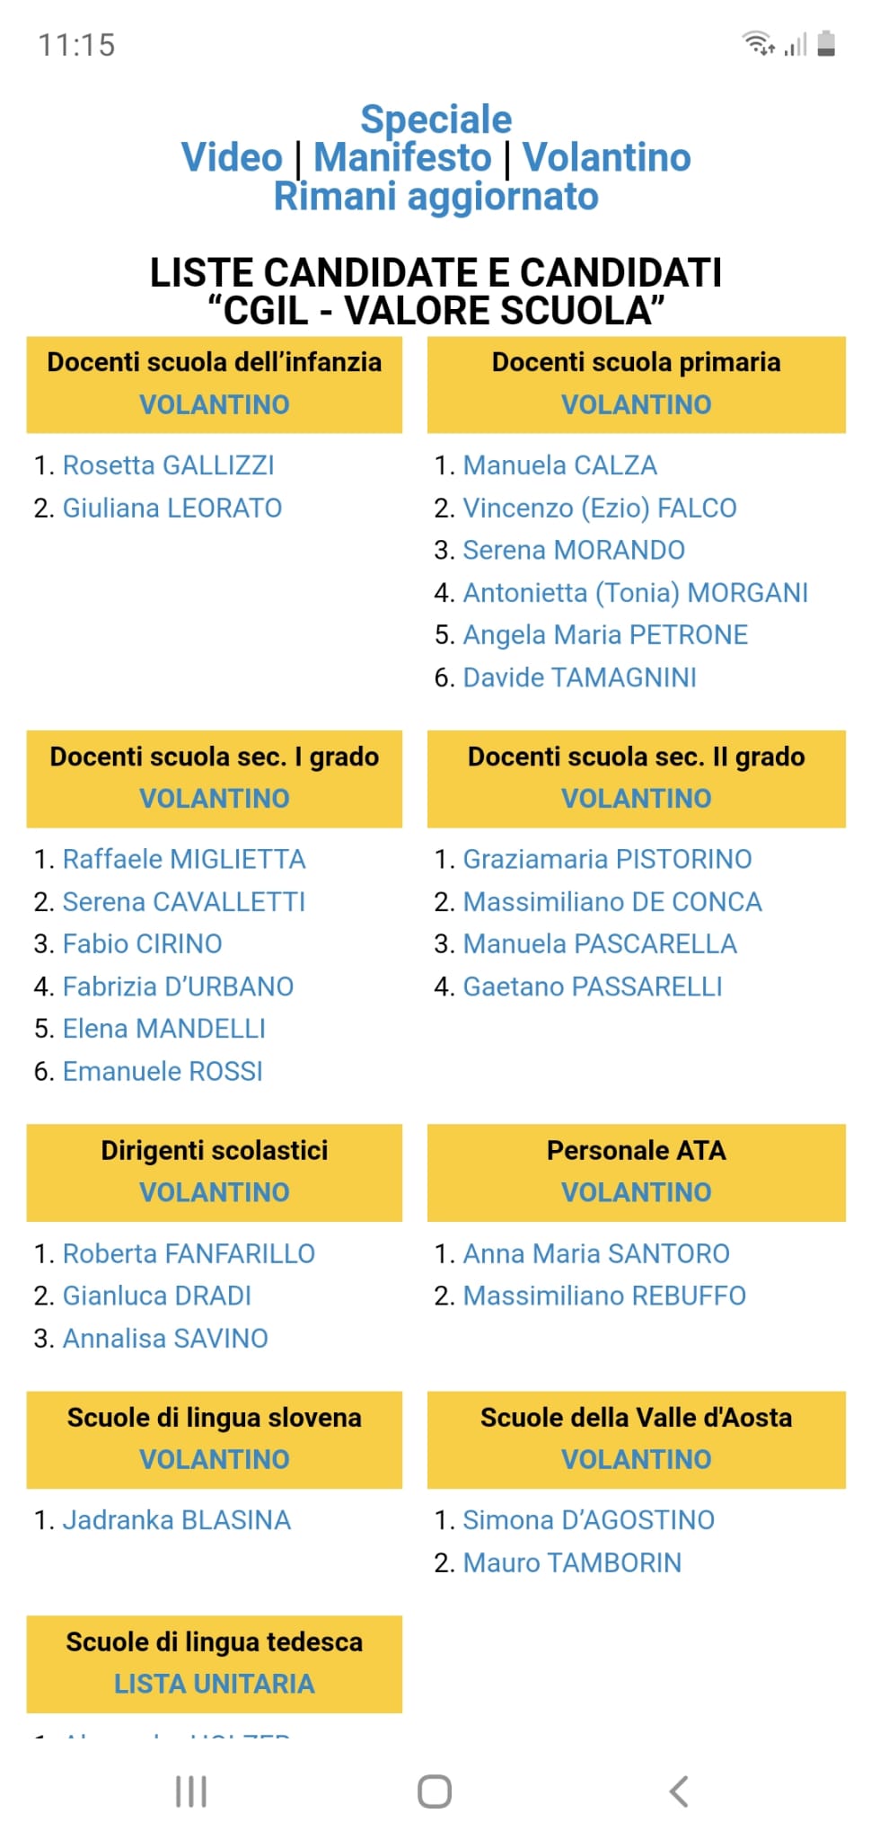
Task: Open Lista Unitaria for Scuole di lingua tedesca
Action: (x=215, y=1684)
